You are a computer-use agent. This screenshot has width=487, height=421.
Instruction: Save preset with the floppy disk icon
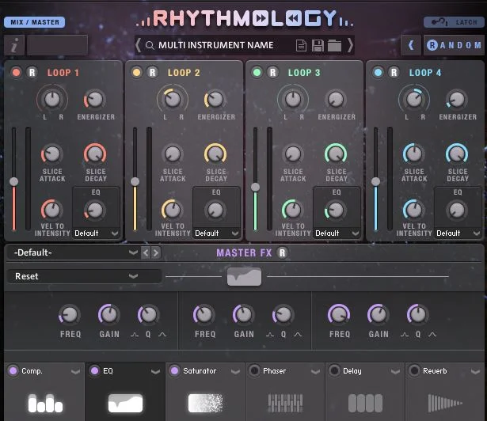(x=318, y=45)
